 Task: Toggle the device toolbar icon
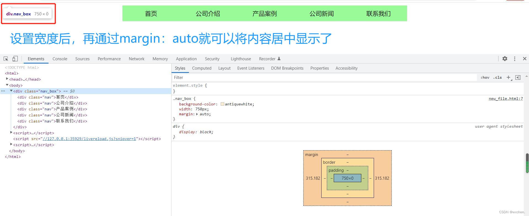pos(15,59)
